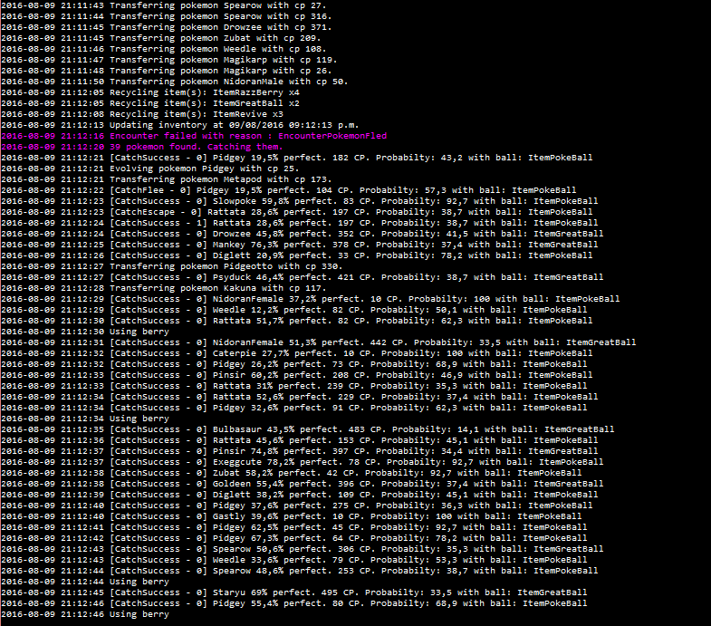Click the 'Bulbasaur 43,5% perfect' catch line

[x=307, y=429]
